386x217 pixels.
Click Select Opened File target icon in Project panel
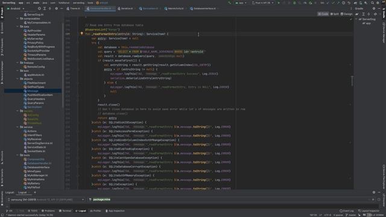pos(39,8)
